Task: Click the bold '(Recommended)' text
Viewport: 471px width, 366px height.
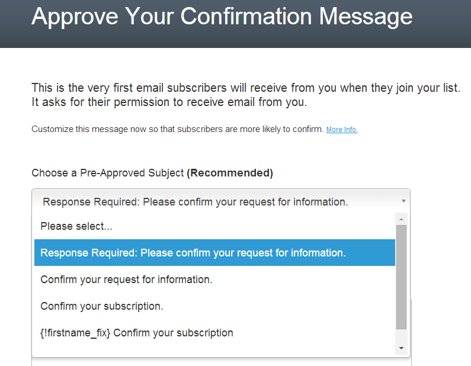Action: click(x=230, y=174)
